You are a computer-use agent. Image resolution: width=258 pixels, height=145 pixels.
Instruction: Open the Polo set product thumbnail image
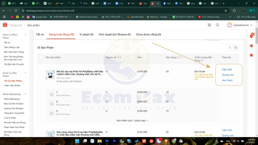pos(50,75)
